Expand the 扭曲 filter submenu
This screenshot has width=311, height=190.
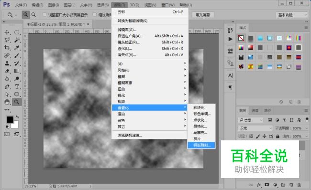150,89
